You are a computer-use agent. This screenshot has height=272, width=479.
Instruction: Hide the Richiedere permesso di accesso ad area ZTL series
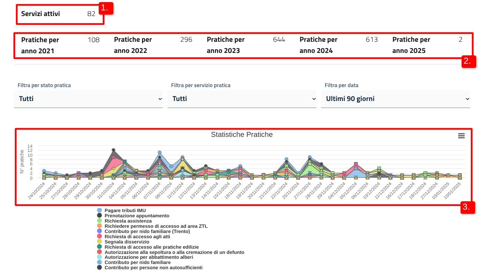coord(156,226)
